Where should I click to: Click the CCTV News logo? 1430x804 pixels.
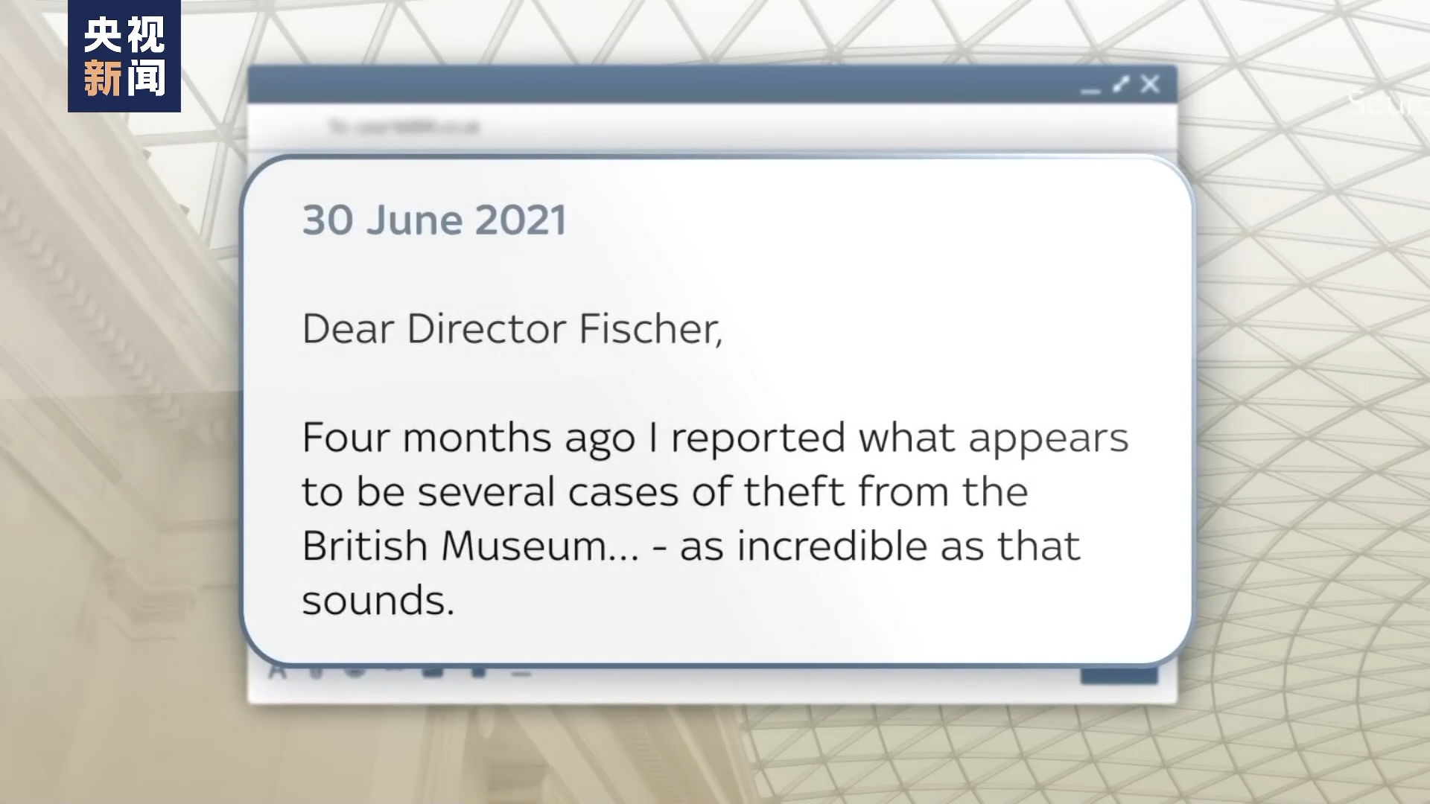pos(124,57)
